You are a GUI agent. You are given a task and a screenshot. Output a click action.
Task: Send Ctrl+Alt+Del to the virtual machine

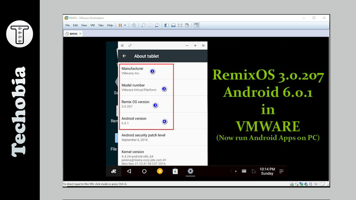click(134, 25)
